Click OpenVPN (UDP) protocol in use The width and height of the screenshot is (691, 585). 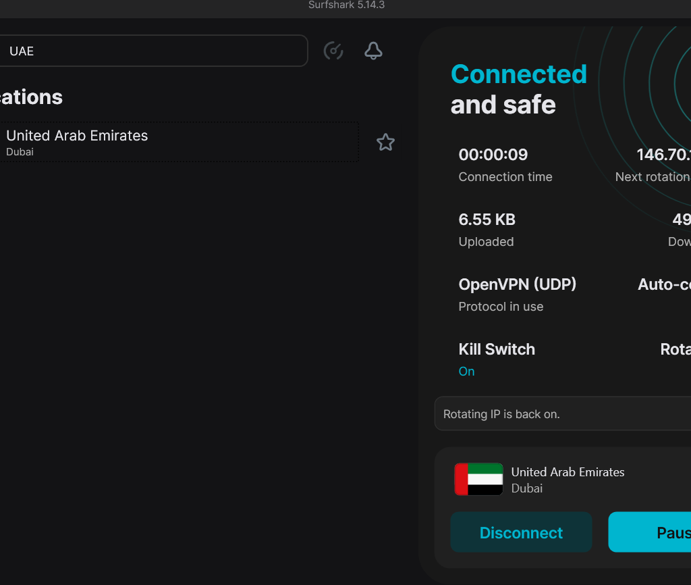[518, 284]
